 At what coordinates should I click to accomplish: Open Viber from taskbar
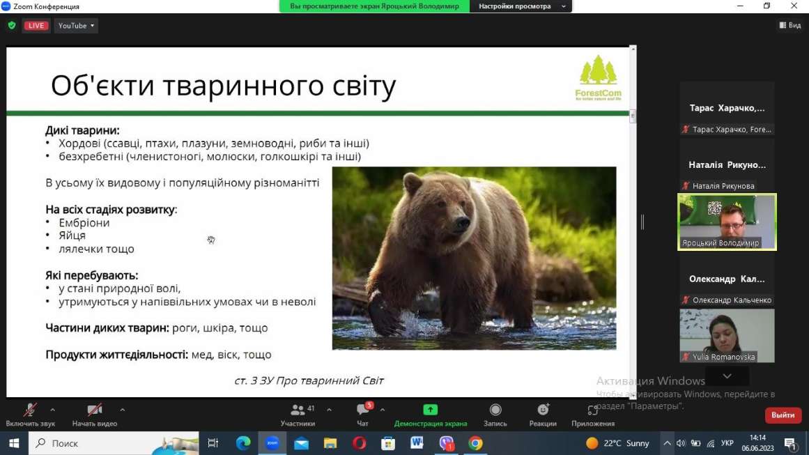[x=446, y=443]
